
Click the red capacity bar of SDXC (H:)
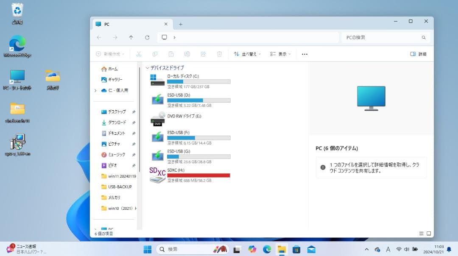[x=199, y=175]
